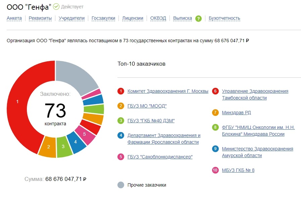The width and height of the screenshot is (301, 197).
Task: Click legend badge 9 beside Министерство Здравоохранения Амурской области
Action: (215, 149)
